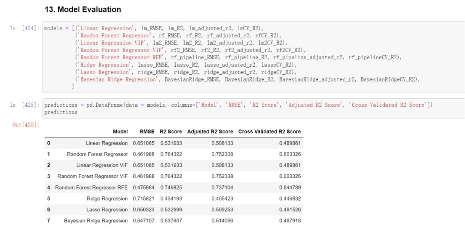
Task: Click cross validated score 0.644789
Action: click(x=290, y=187)
